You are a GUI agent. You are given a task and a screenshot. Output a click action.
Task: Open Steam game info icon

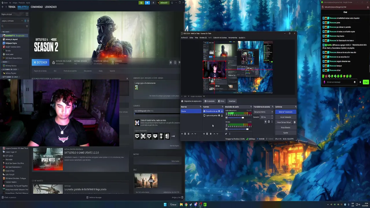pos(175,62)
